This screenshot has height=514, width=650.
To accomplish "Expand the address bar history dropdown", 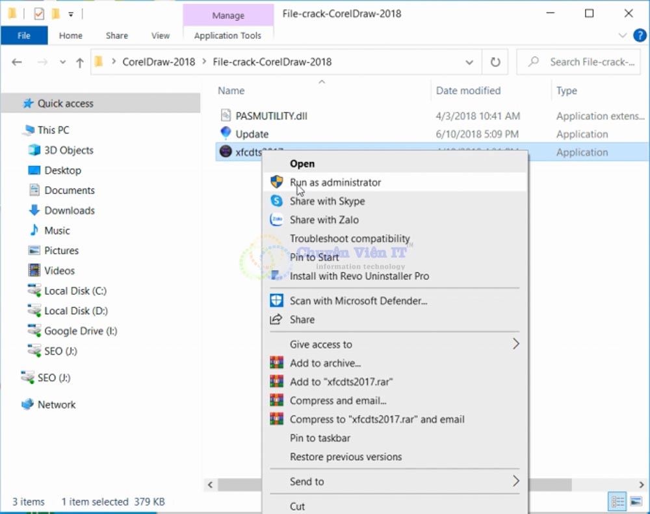I will tap(469, 62).
